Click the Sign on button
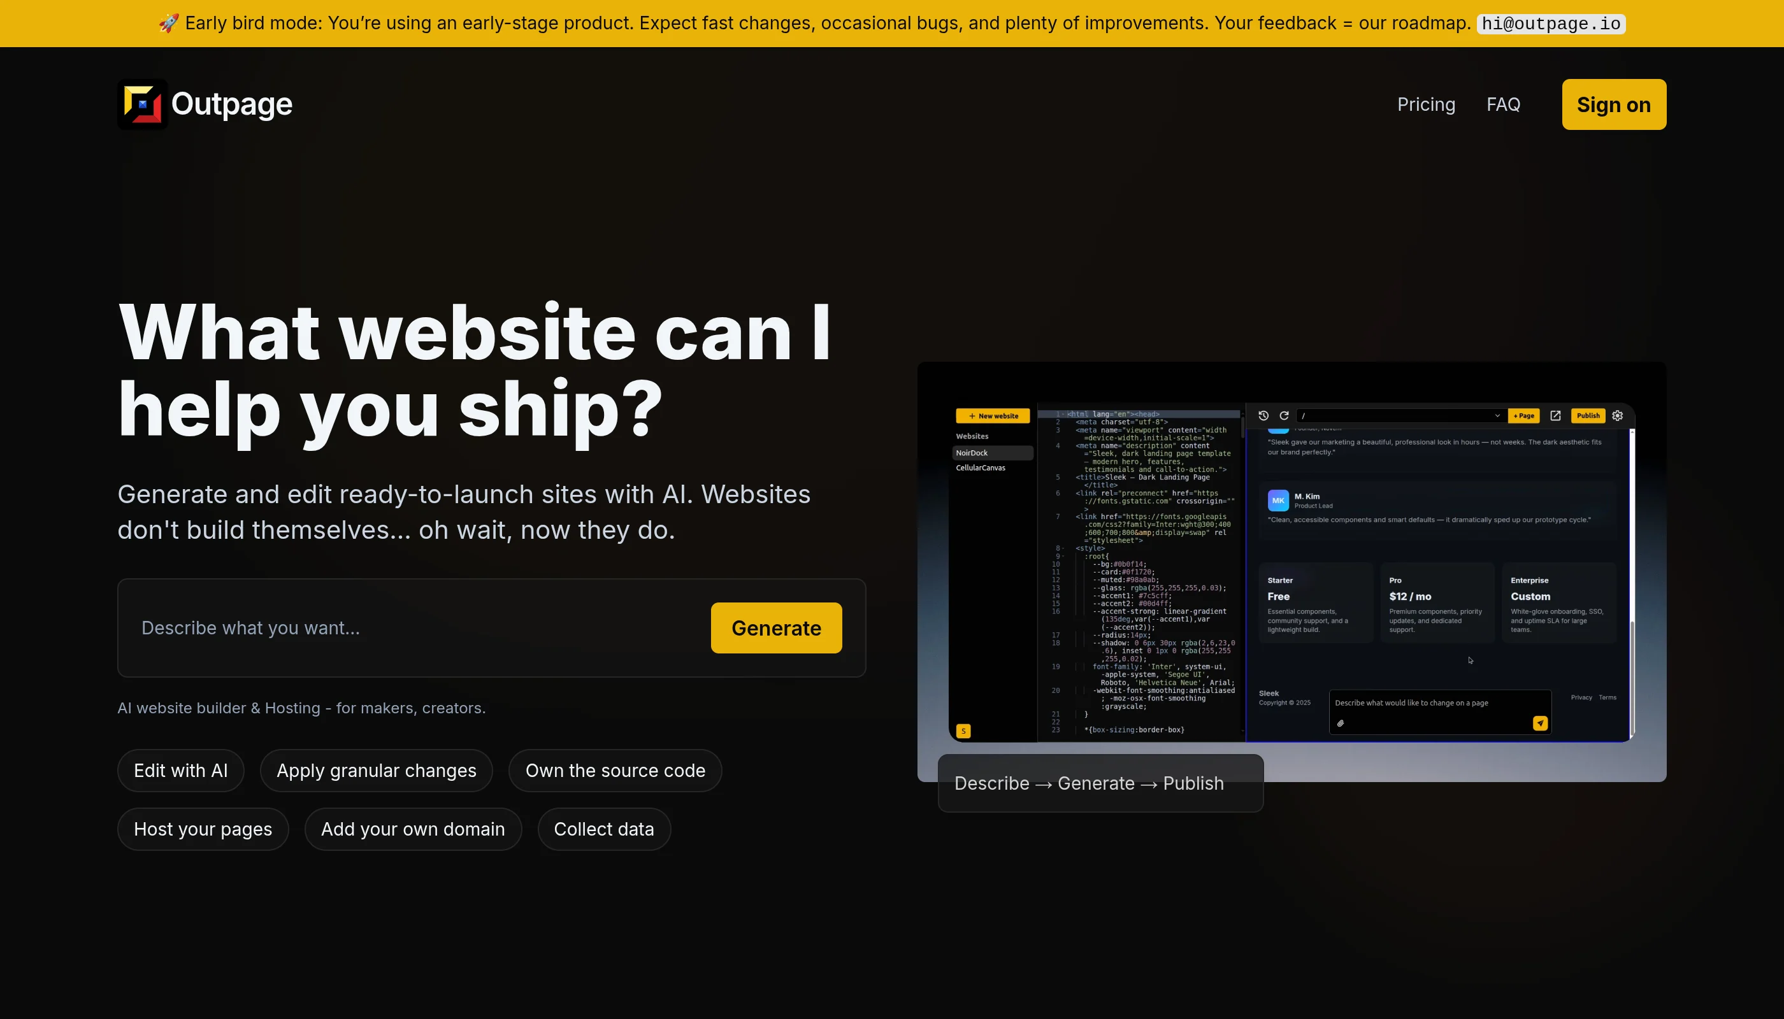The height and width of the screenshot is (1019, 1784). (1613, 104)
